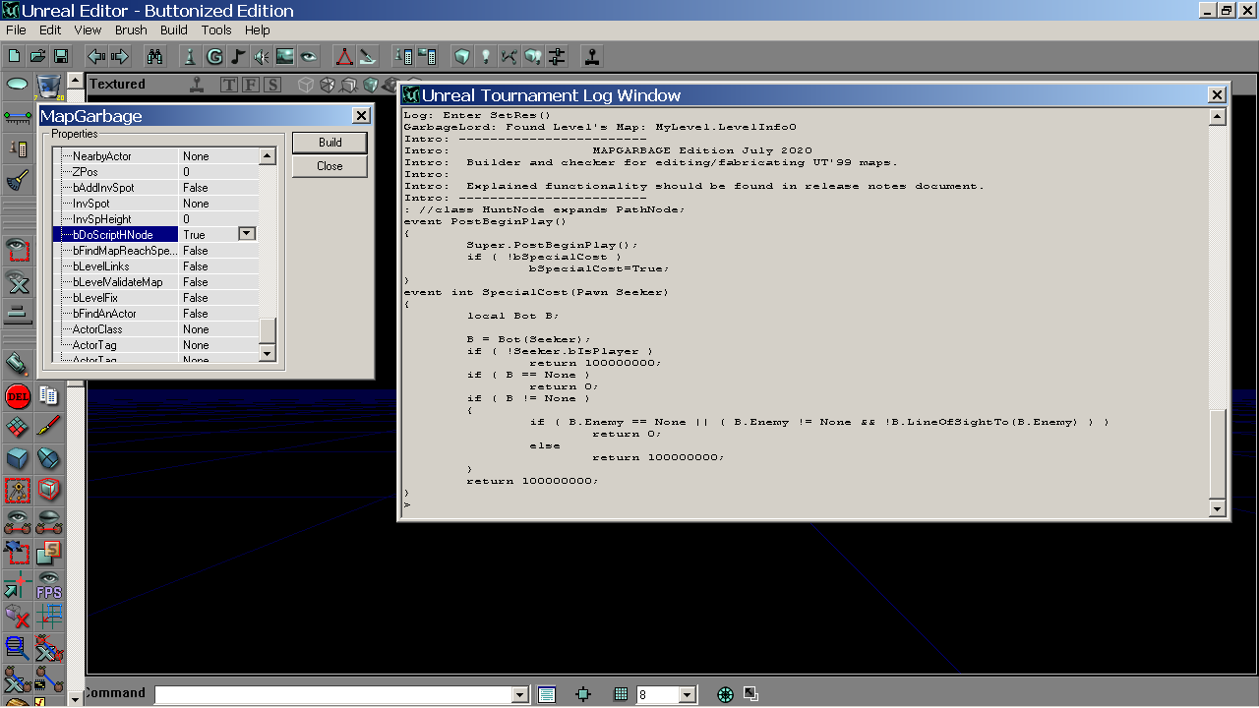Click the FPS eye icon
The image size is (1259, 708).
point(48,586)
